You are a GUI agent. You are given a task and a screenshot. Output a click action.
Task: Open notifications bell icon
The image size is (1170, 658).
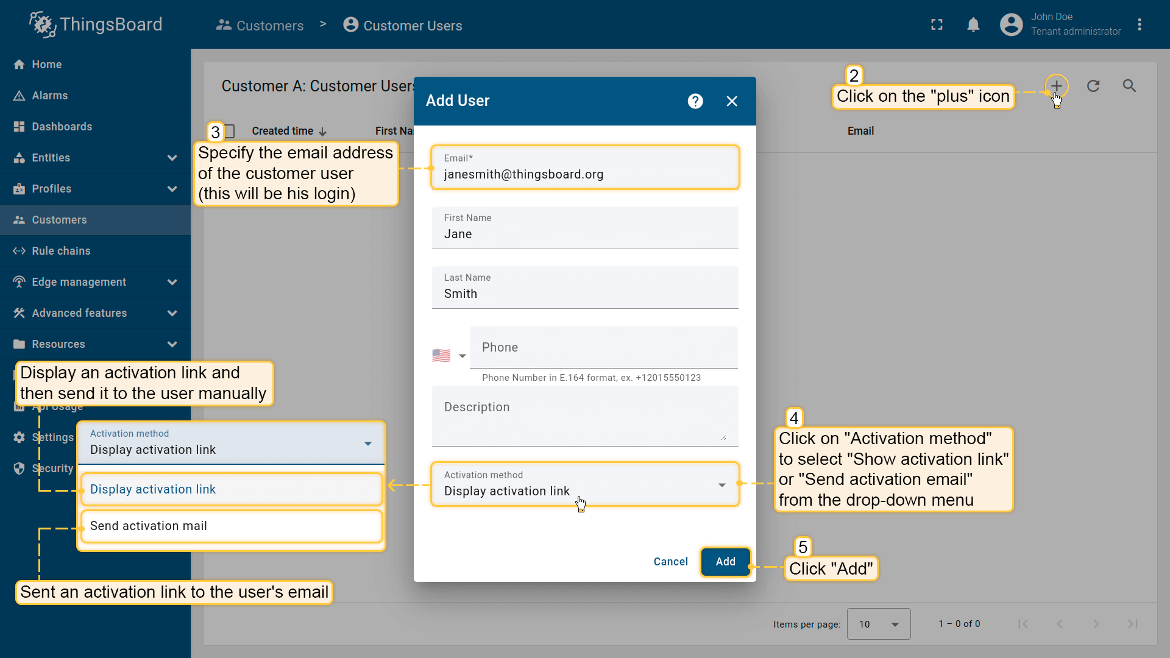pyautogui.click(x=973, y=25)
